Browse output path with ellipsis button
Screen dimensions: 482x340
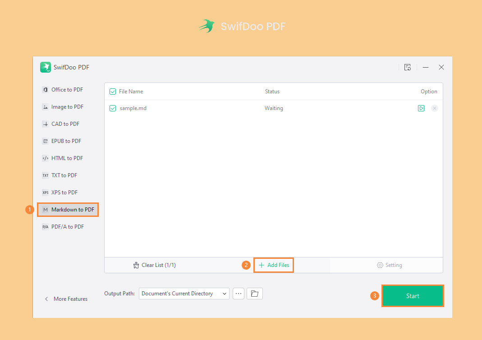point(239,294)
